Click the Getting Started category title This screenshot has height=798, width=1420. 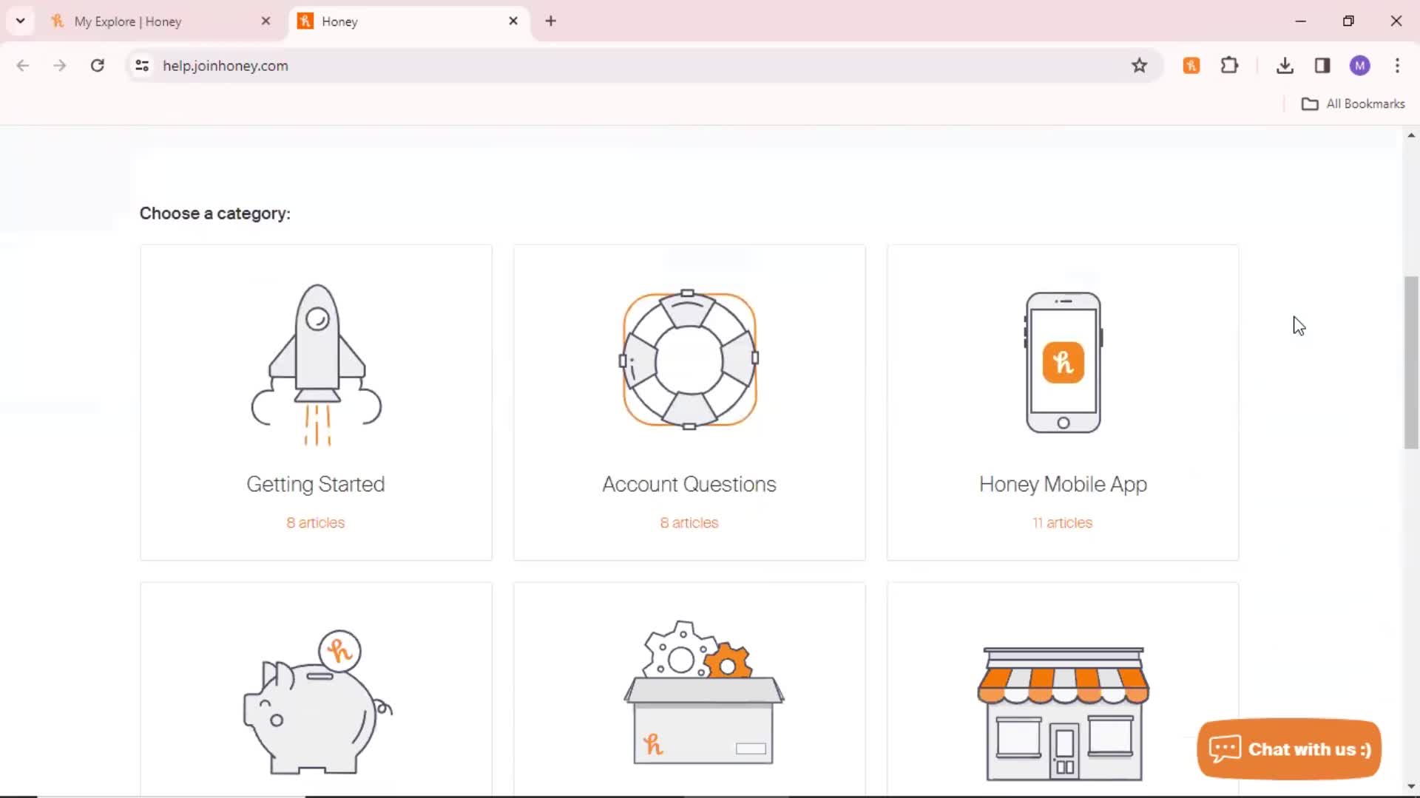coord(316,485)
